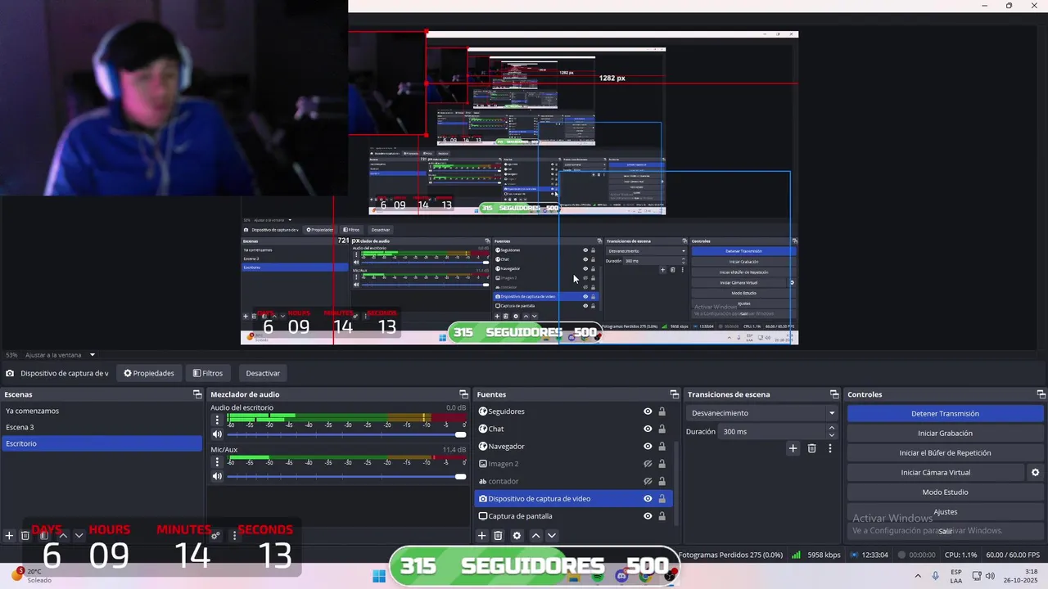Mute Audio del escritorio with its speaker icon
This screenshot has height=589, width=1048.
[x=217, y=434]
